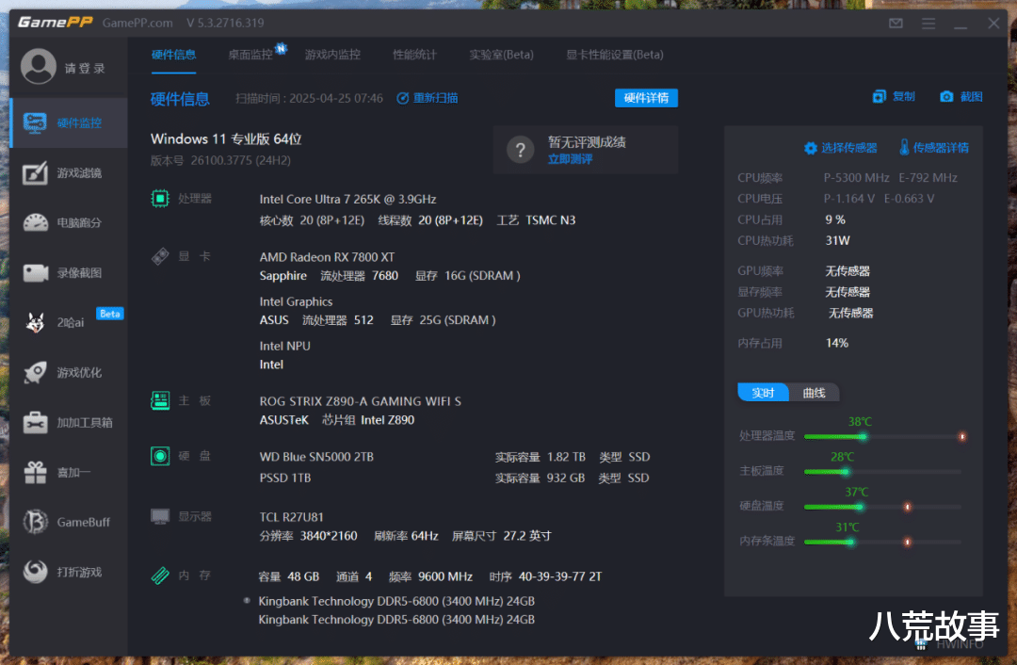
Task: Click the TCL R27U81 monitor text
Action: tap(291, 517)
